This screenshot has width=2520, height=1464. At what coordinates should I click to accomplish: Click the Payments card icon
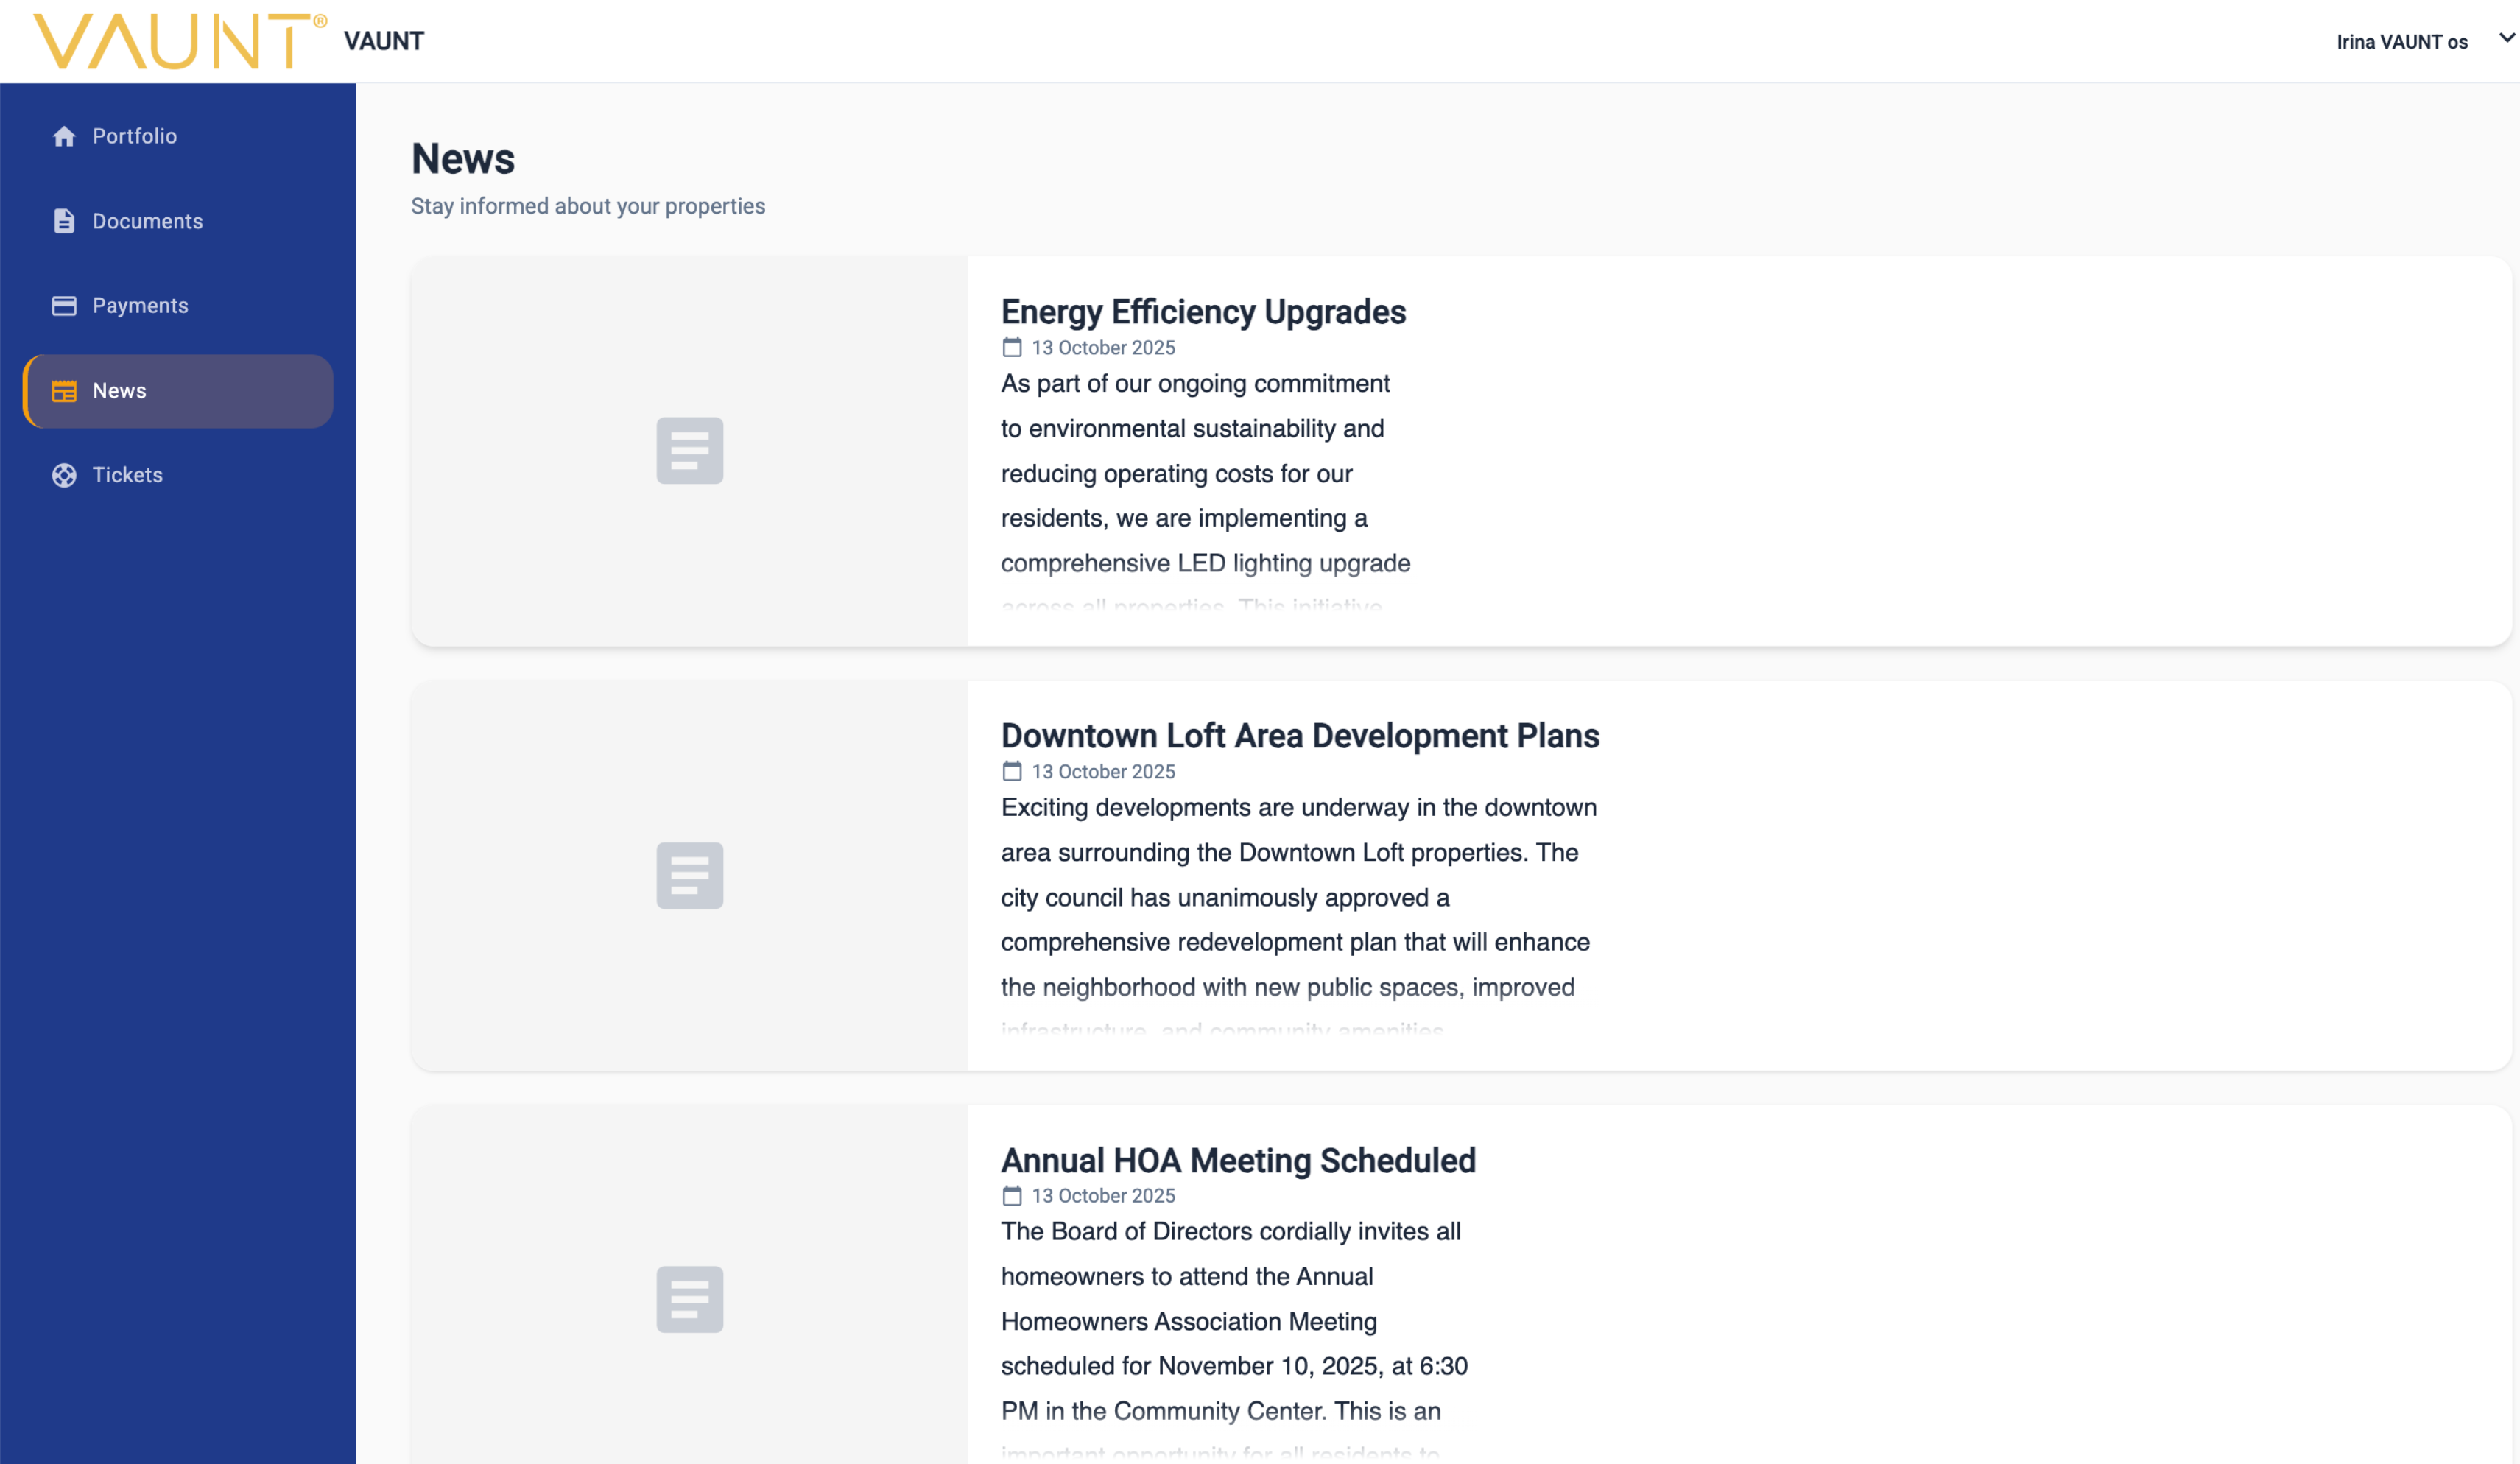(64, 306)
